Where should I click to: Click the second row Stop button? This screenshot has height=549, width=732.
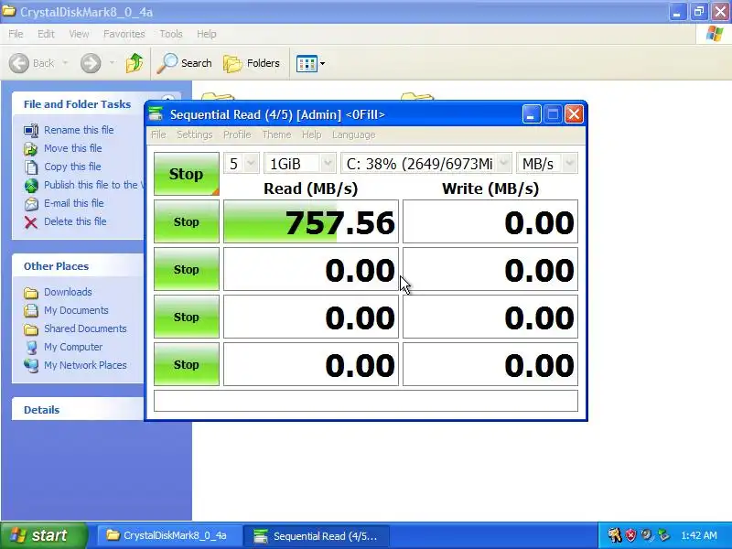(187, 269)
